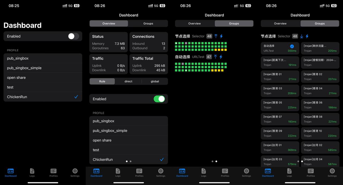The height and width of the screenshot is (185, 343).
Task: Tap the battery indicator showing 93
Action: coord(77,6)
